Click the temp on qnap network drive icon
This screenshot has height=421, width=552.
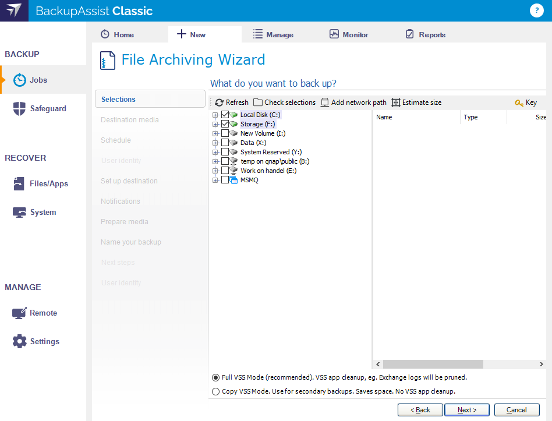[233, 161]
